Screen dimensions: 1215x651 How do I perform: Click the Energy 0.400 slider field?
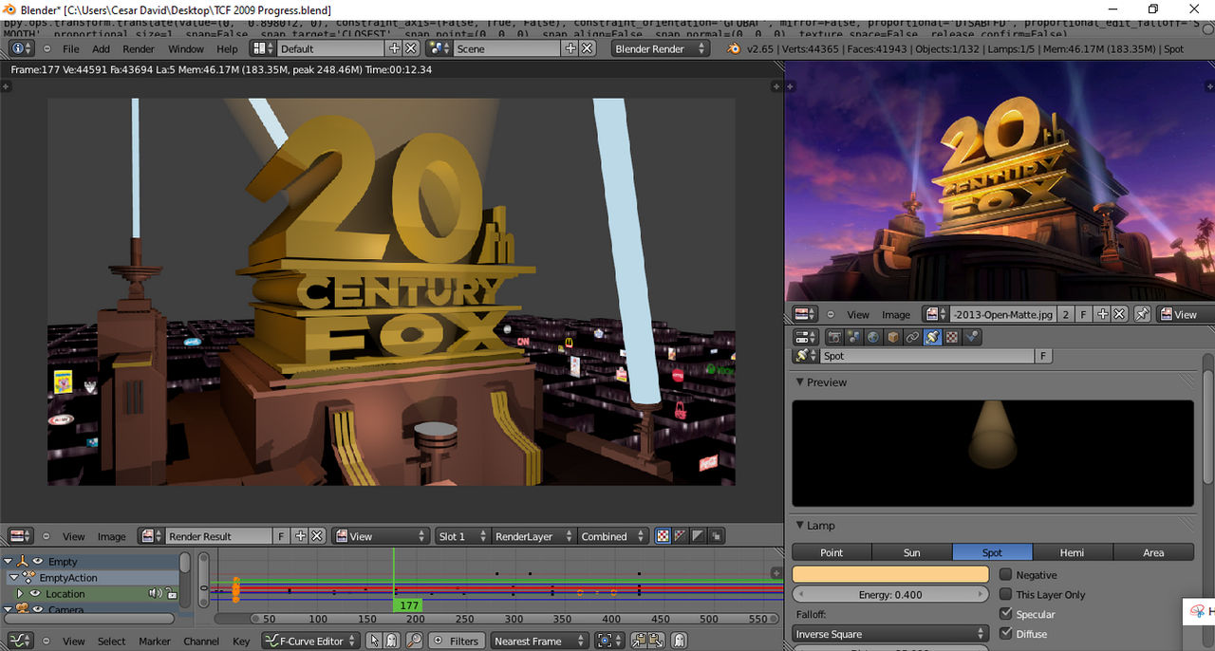tap(890, 595)
